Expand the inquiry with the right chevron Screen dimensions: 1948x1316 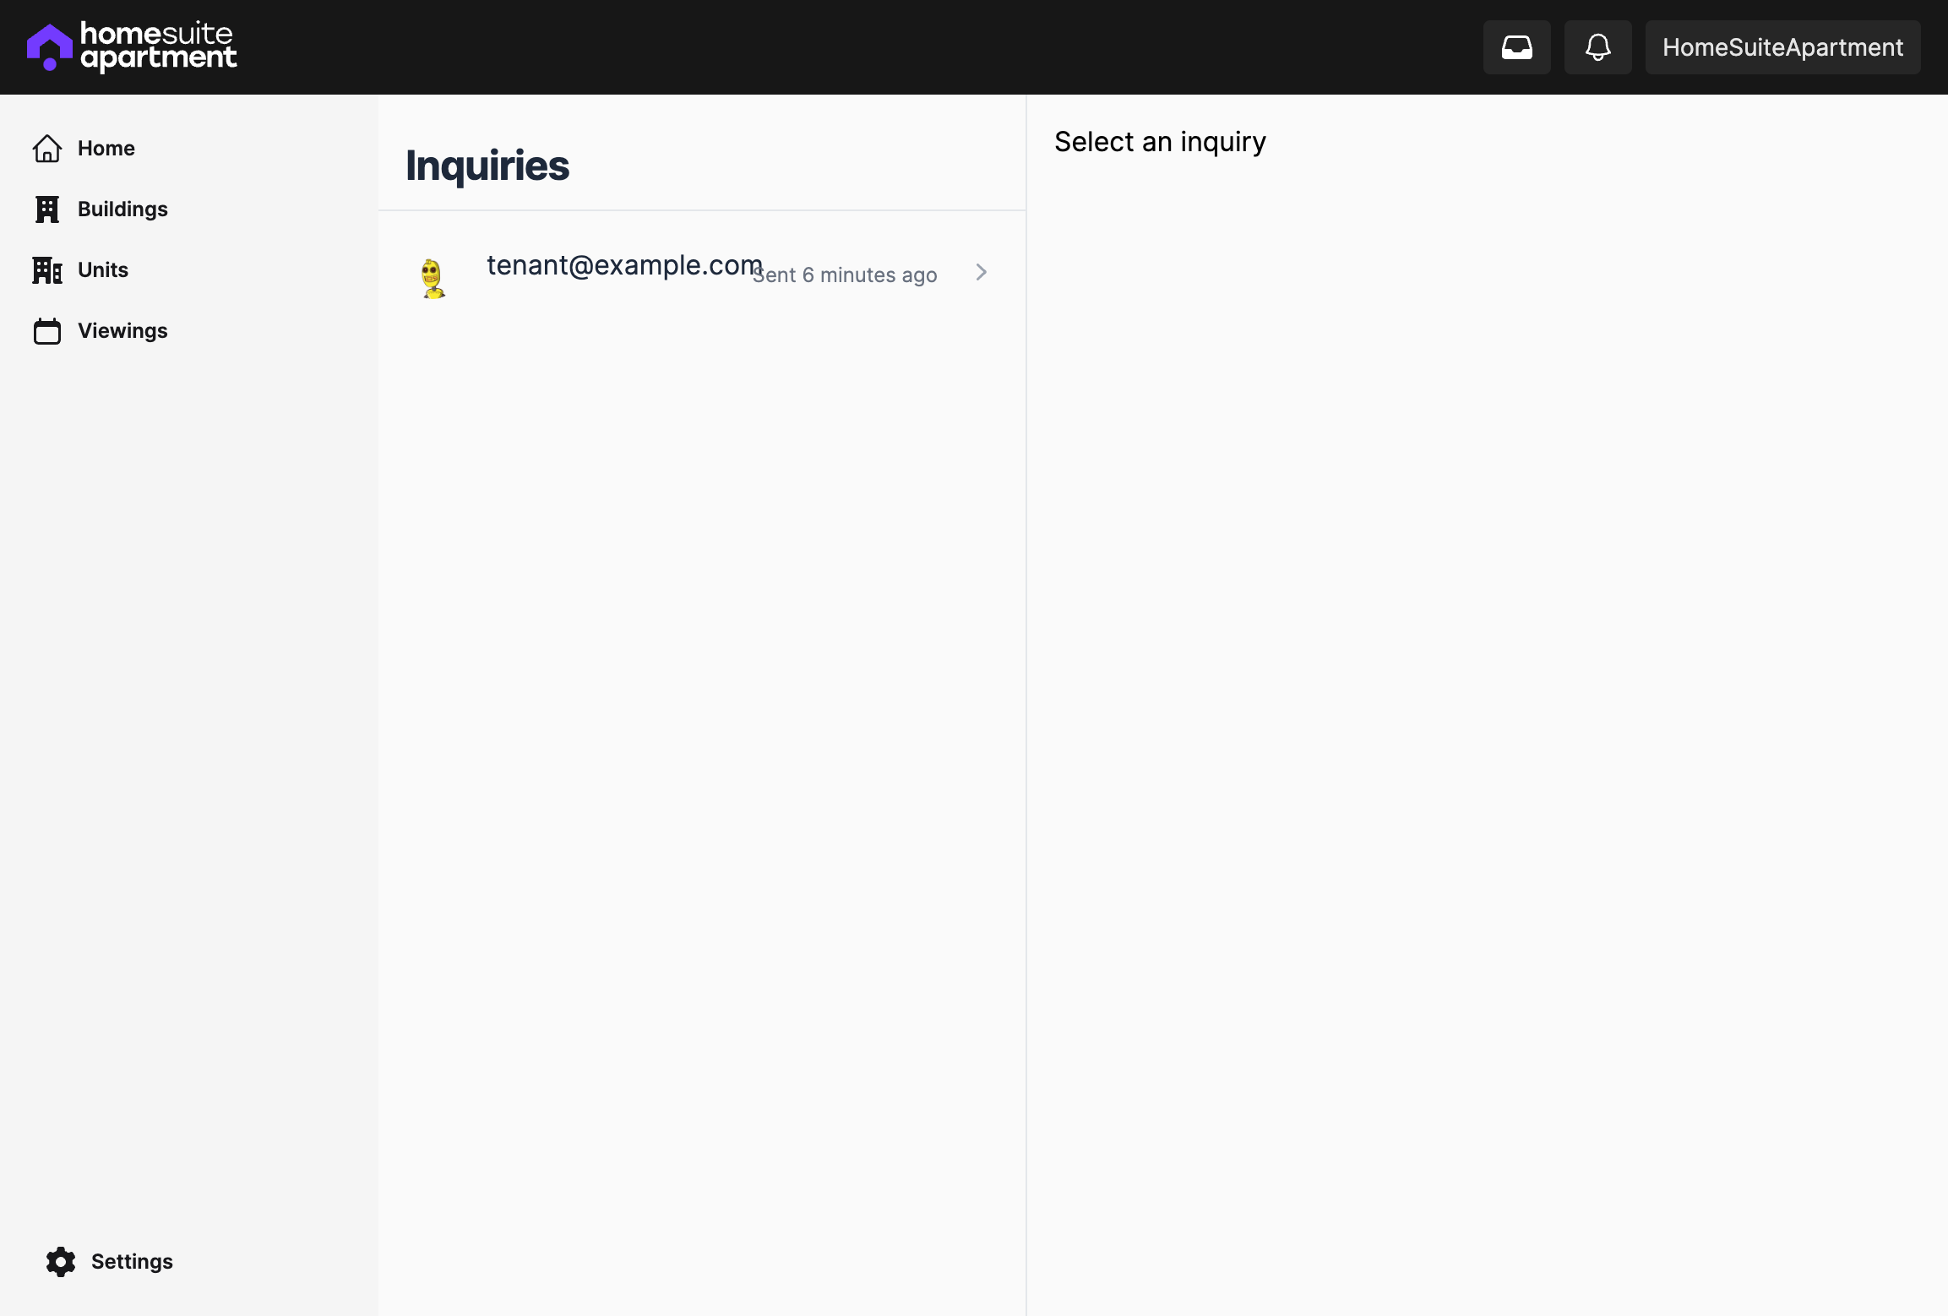point(981,273)
